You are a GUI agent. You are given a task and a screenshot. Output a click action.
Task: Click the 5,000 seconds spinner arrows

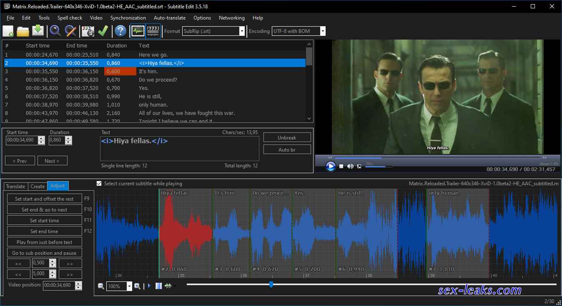(53, 274)
